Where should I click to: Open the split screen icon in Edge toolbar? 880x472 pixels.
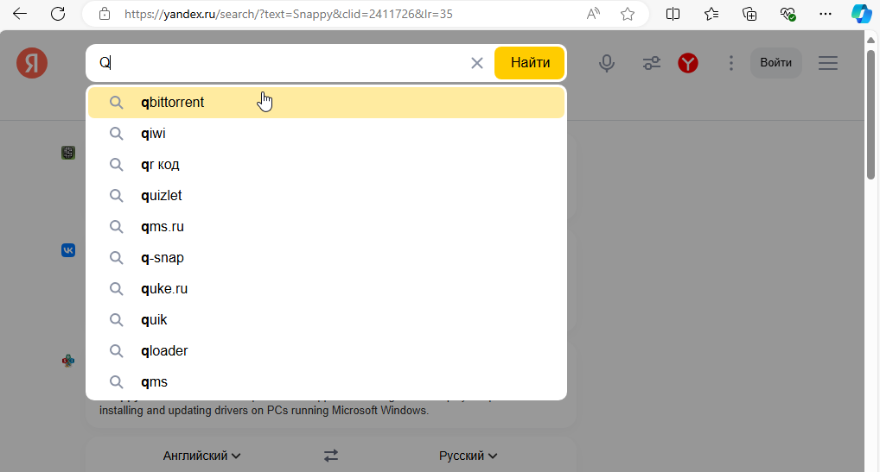pyautogui.click(x=673, y=14)
